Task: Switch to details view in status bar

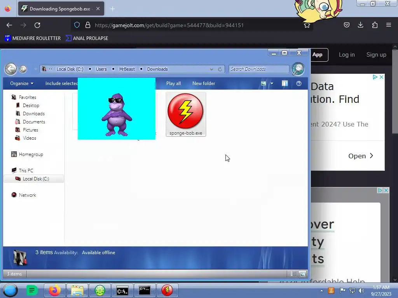Action: [293, 274]
